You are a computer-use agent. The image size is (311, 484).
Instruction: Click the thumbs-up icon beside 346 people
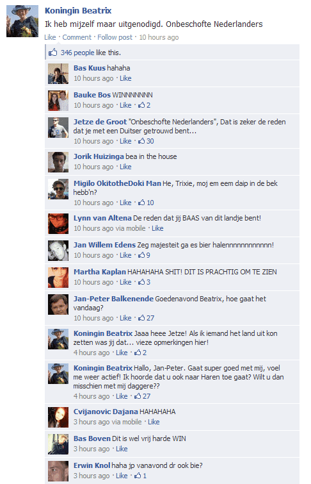tap(52, 52)
